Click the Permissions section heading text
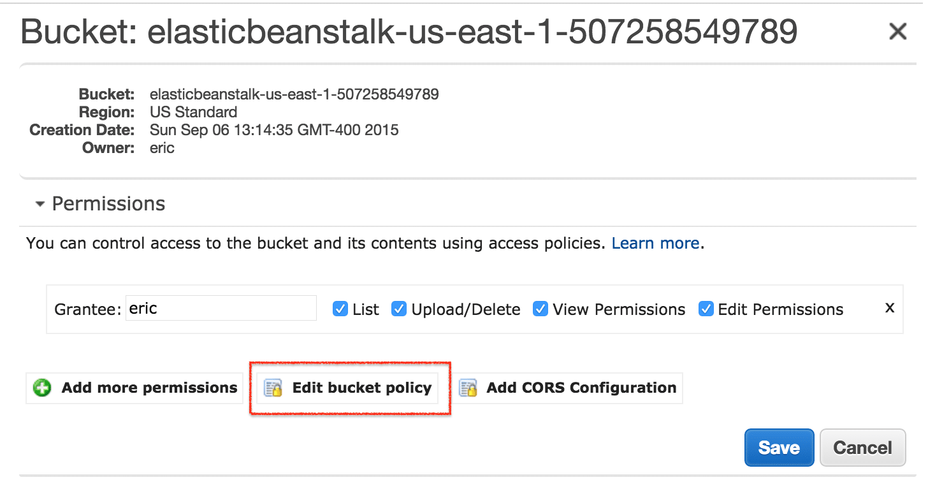The height and width of the screenshot is (482, 928). click(108, 204)
